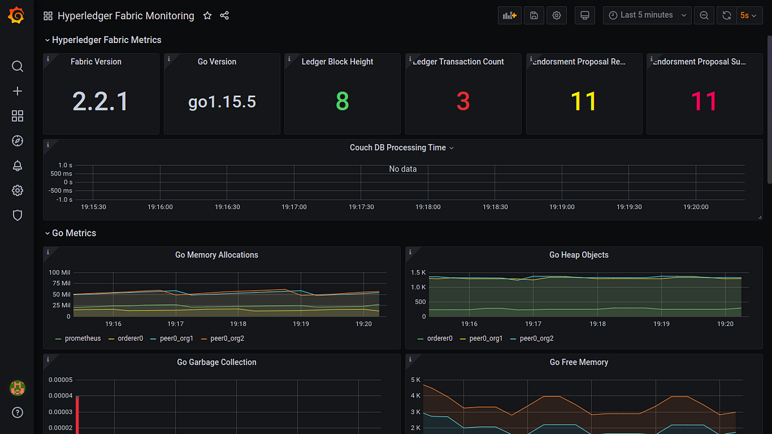This screenshot has height=434, width=772.
Task: Enable TV cycle view mode
Action: click(x=584, y=15)
